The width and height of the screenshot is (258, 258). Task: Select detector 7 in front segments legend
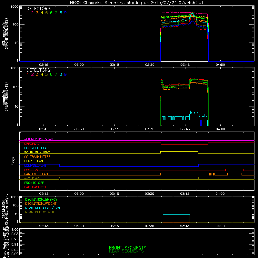[56, 13]
